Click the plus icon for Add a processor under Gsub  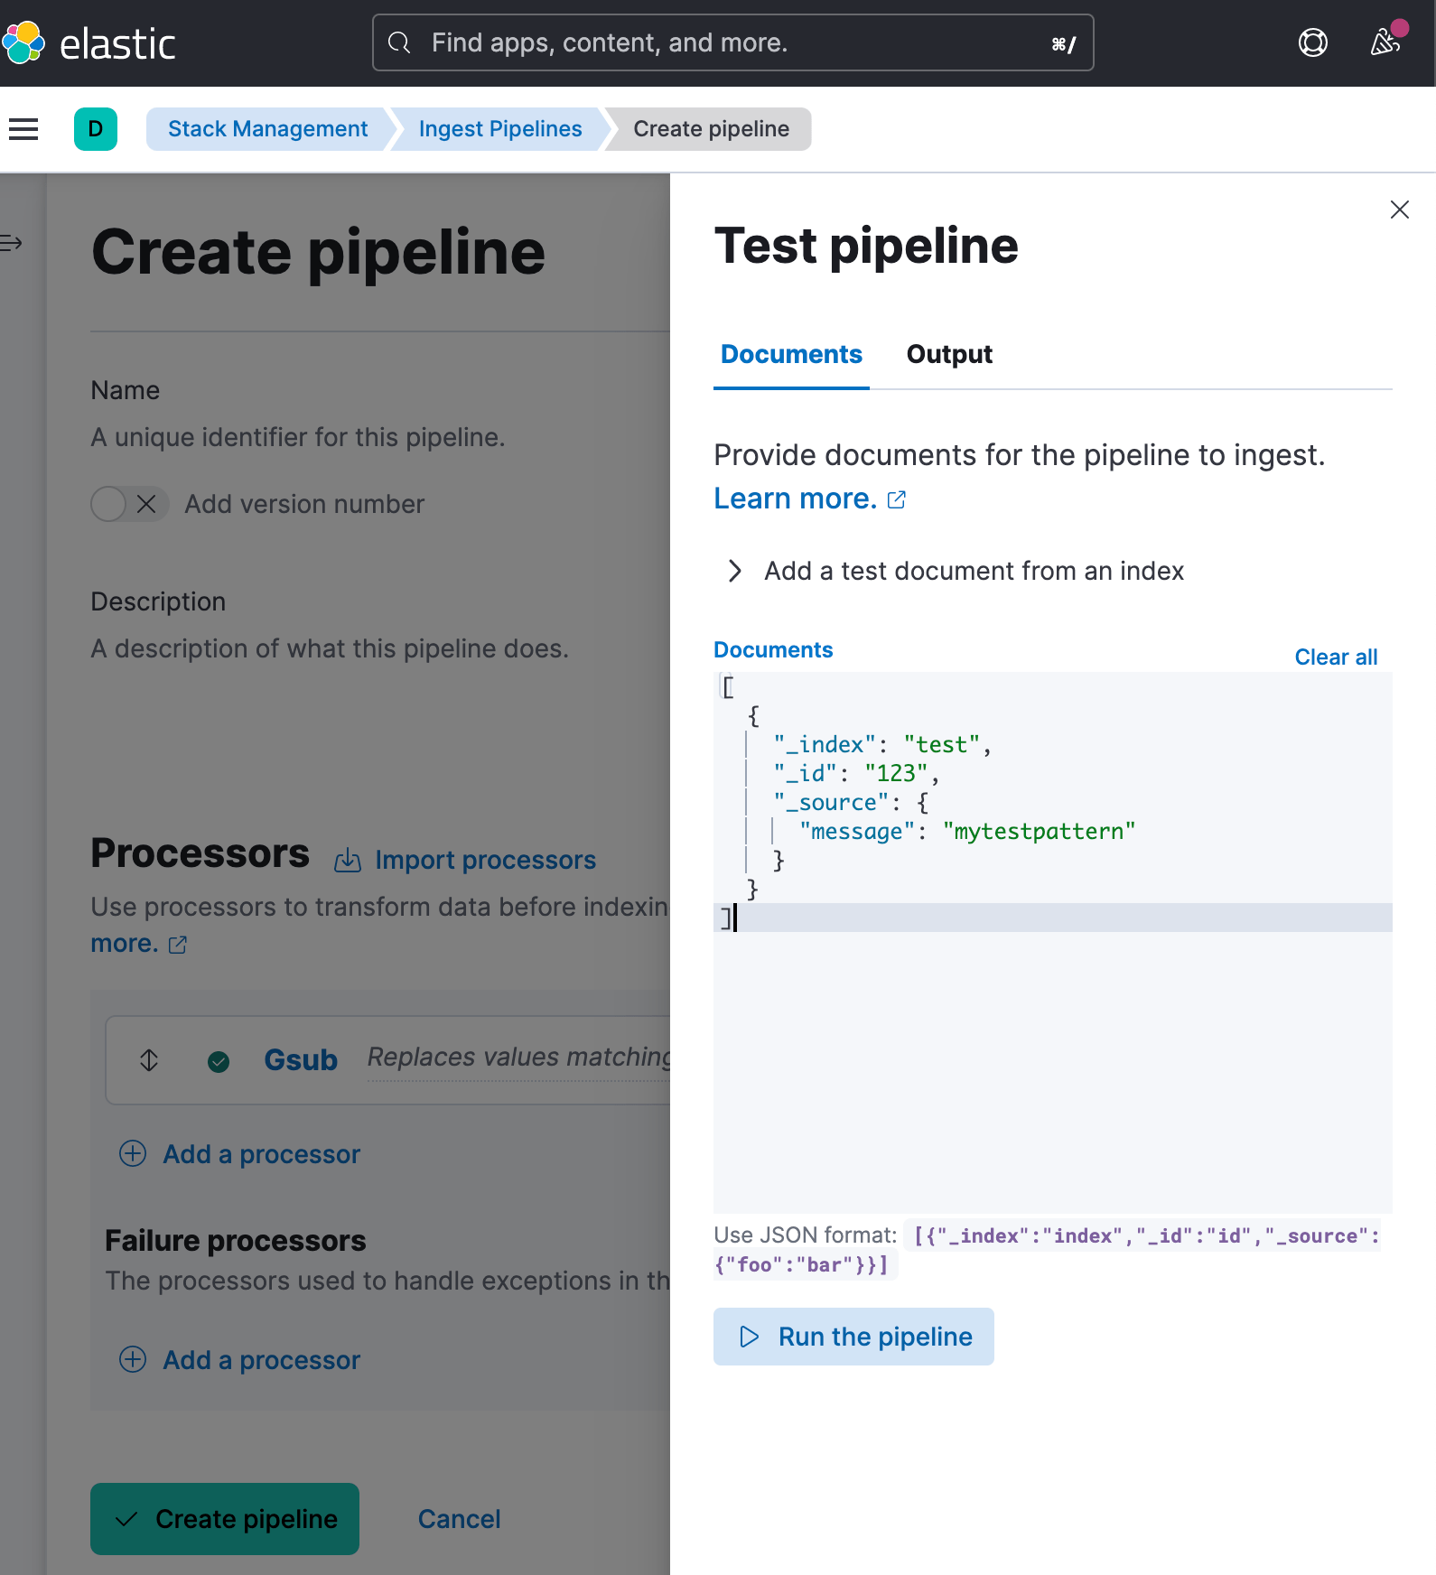click(133, 1153)
